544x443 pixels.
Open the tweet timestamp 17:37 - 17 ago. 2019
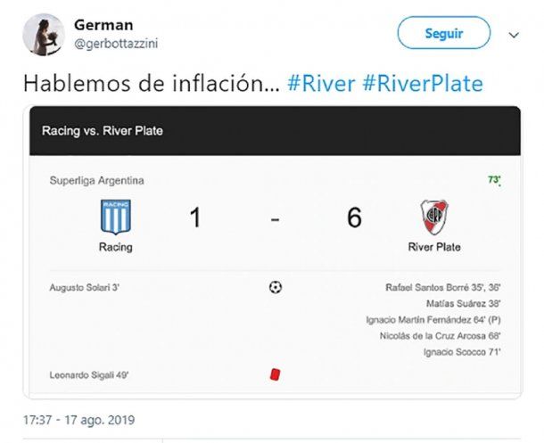[x=79, y=420]
